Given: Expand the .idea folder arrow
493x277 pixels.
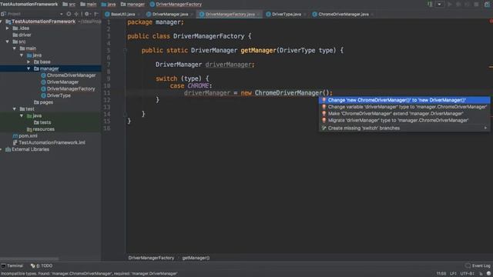Looking at the screenshot, I should point(8,28).
